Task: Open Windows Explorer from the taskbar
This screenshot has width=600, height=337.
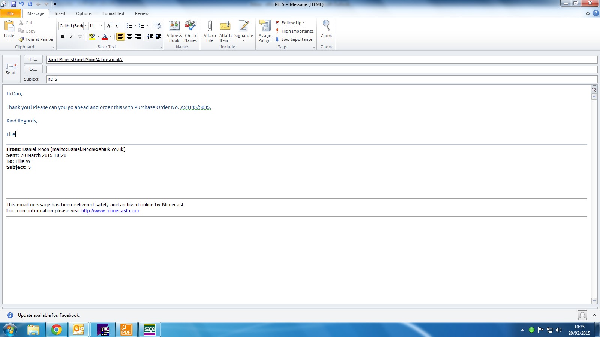Action: click(x=33, y=330)
